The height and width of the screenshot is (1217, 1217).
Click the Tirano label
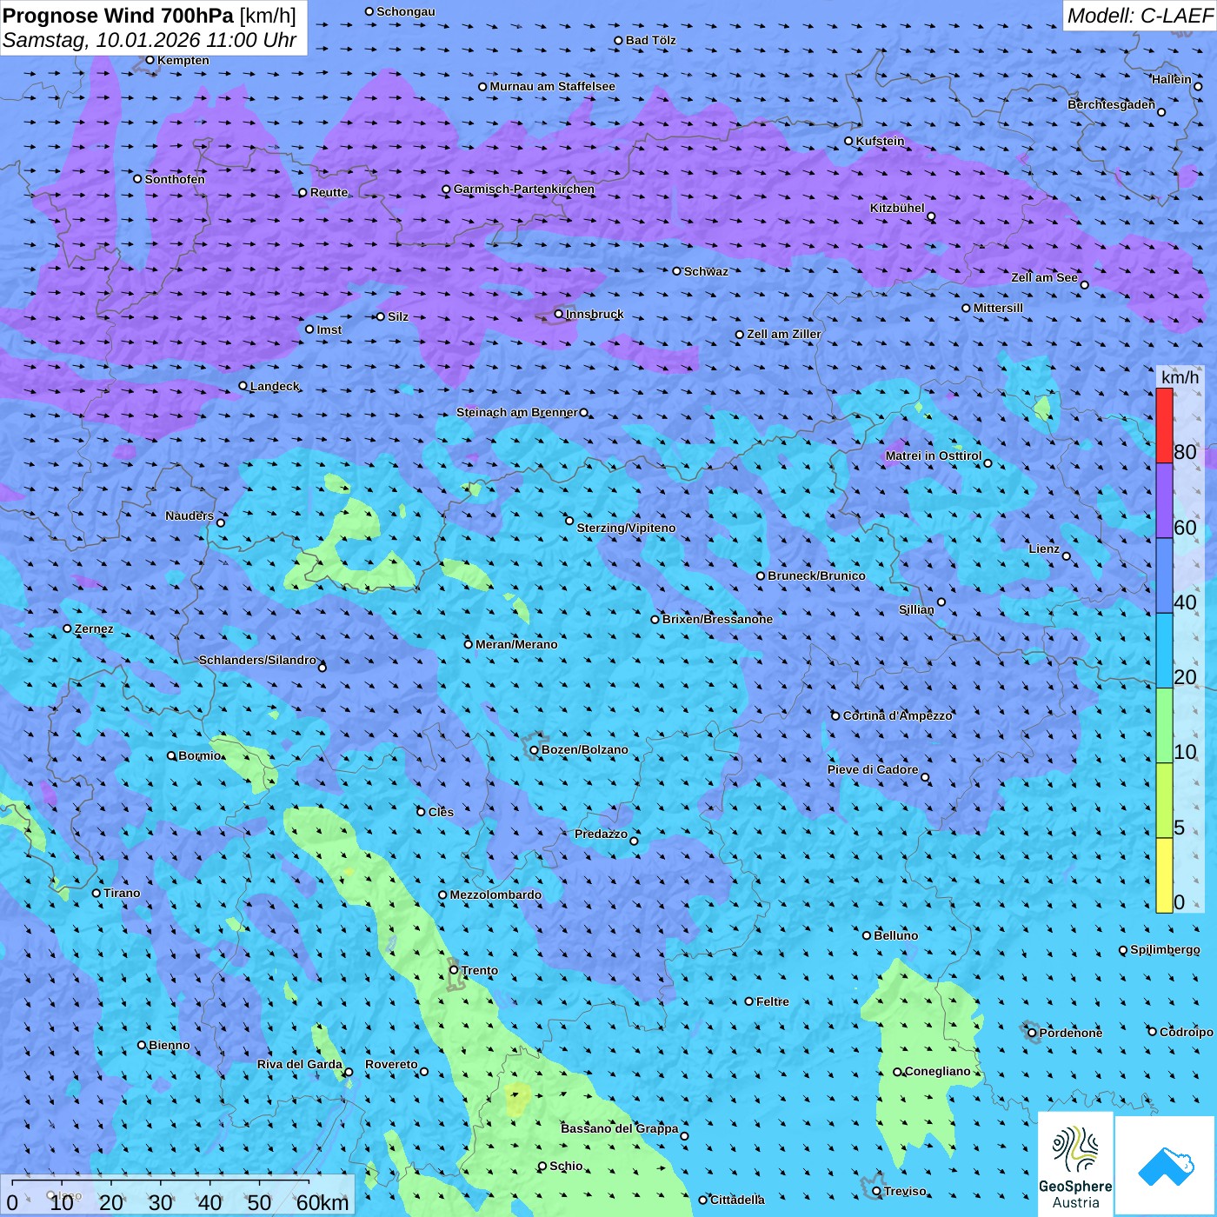point(122,893)
